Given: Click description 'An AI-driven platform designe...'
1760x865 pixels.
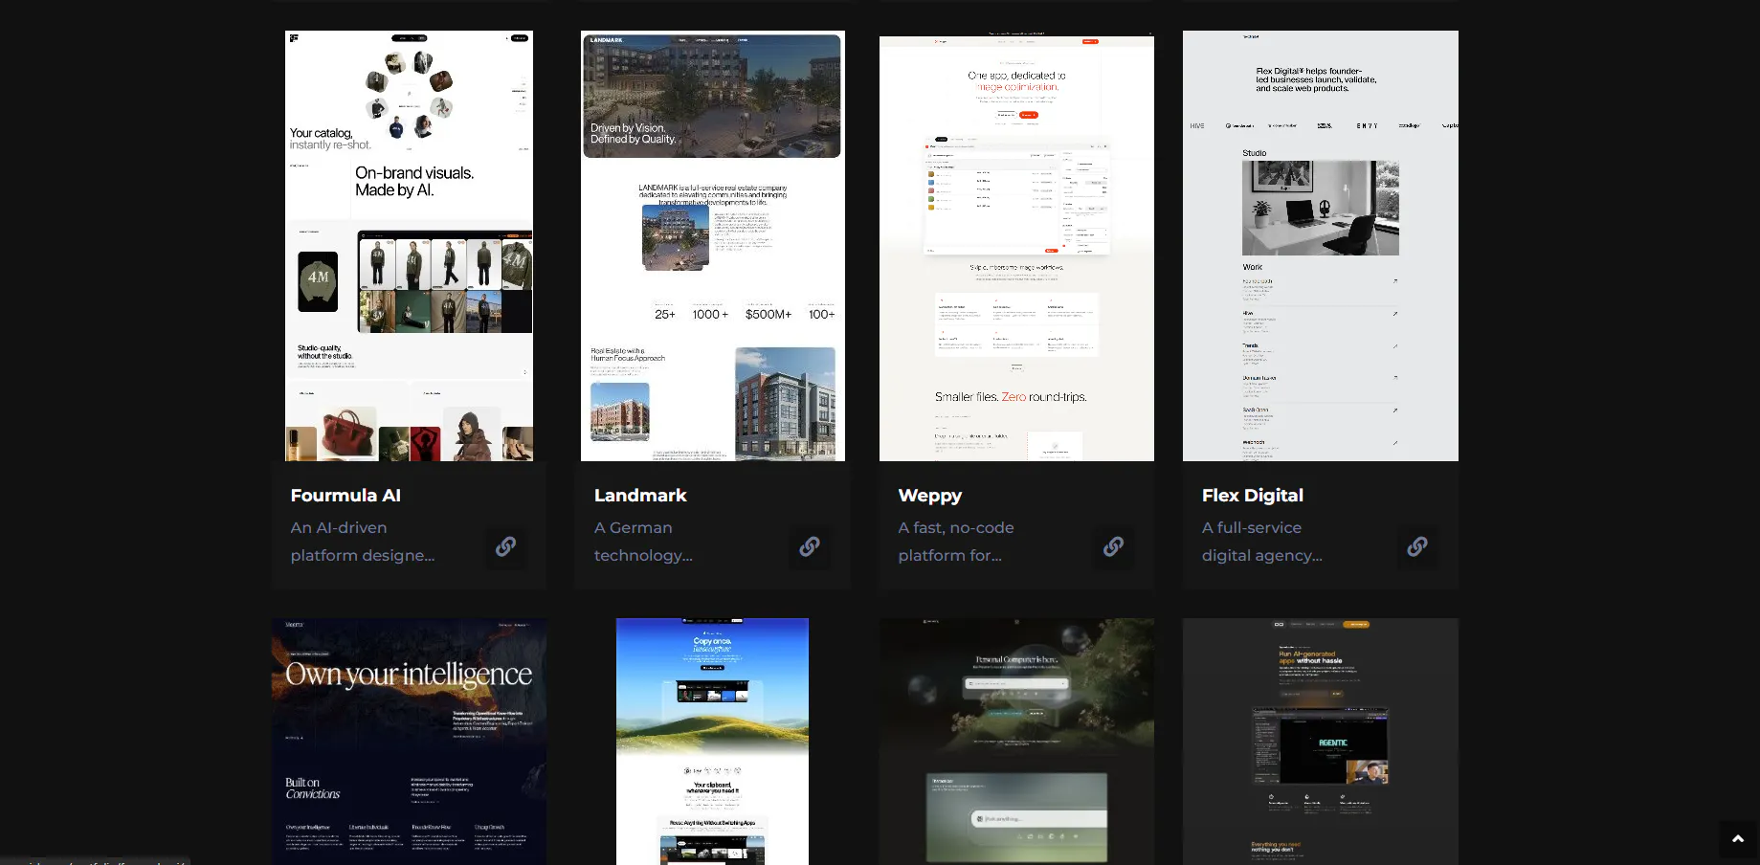Looking at the screenshot, I should click(x=363, y=542).
